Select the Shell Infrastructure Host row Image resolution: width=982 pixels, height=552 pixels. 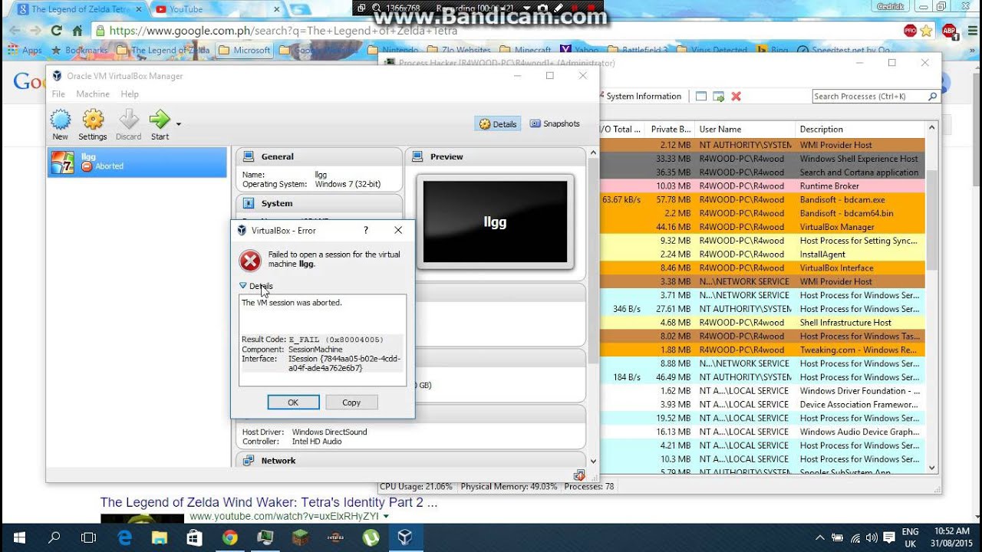coord(762,323)
